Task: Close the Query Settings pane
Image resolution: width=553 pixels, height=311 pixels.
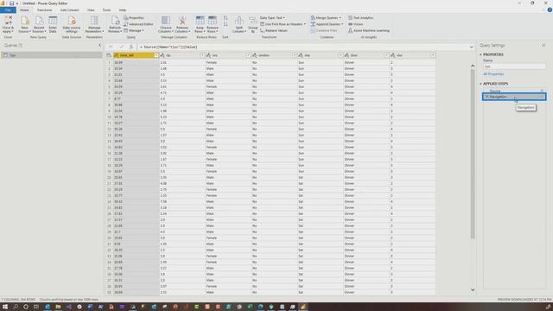Action: tap(543, 45)
